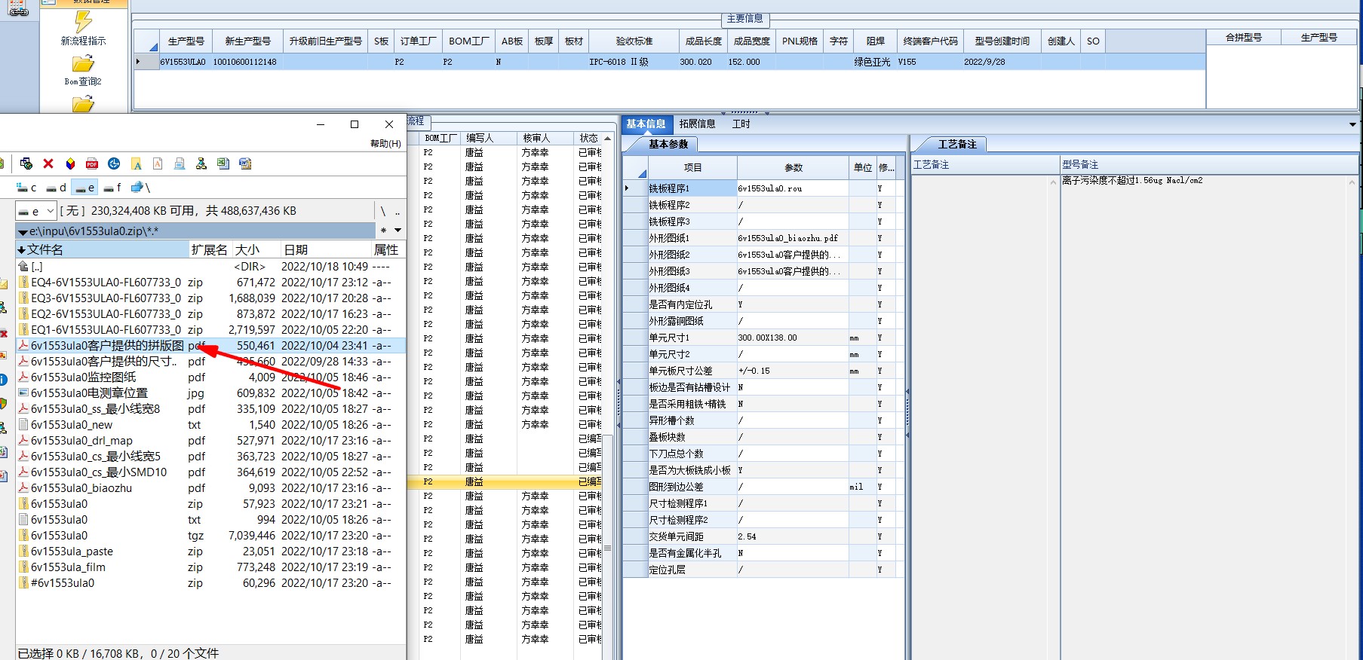
Task: Click 单元尺寸1 value 300.00X138.00 cell
Action: click(793, 338)
